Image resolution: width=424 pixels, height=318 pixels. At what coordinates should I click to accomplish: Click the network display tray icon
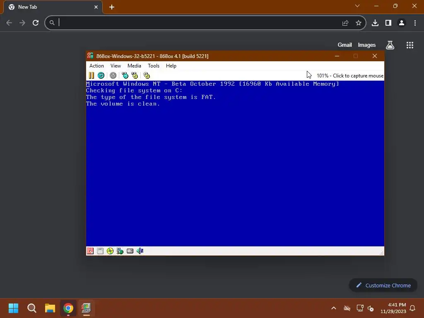pos(360,308)
